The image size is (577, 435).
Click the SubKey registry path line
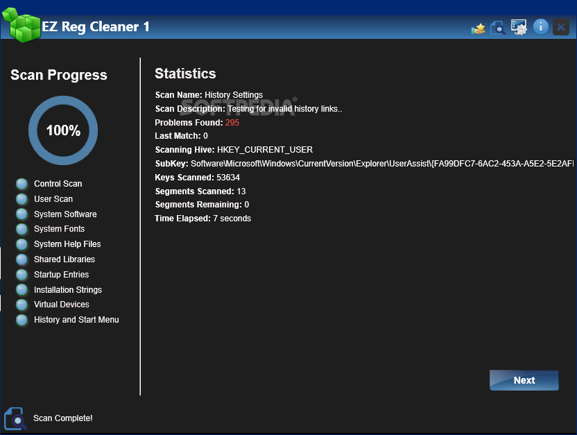point(364,164)
